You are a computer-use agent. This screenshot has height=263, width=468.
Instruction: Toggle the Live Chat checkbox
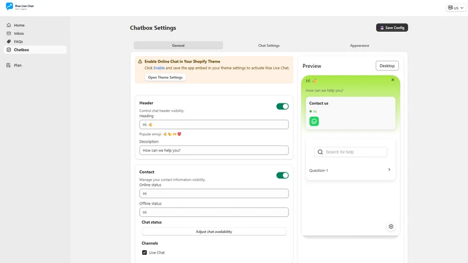coord(144,252)
